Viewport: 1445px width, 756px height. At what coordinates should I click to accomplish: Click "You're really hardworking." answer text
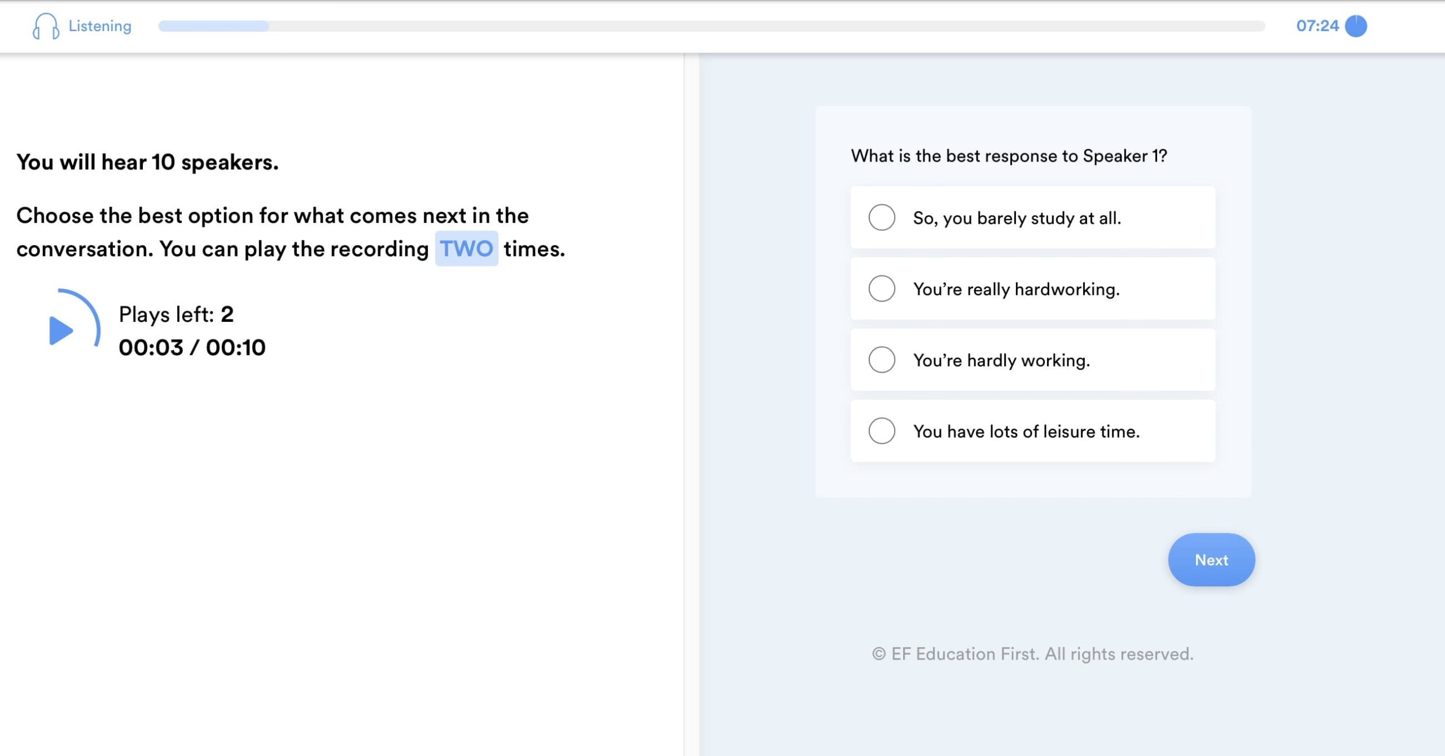pyautogui.click(x=1016, y=289)
